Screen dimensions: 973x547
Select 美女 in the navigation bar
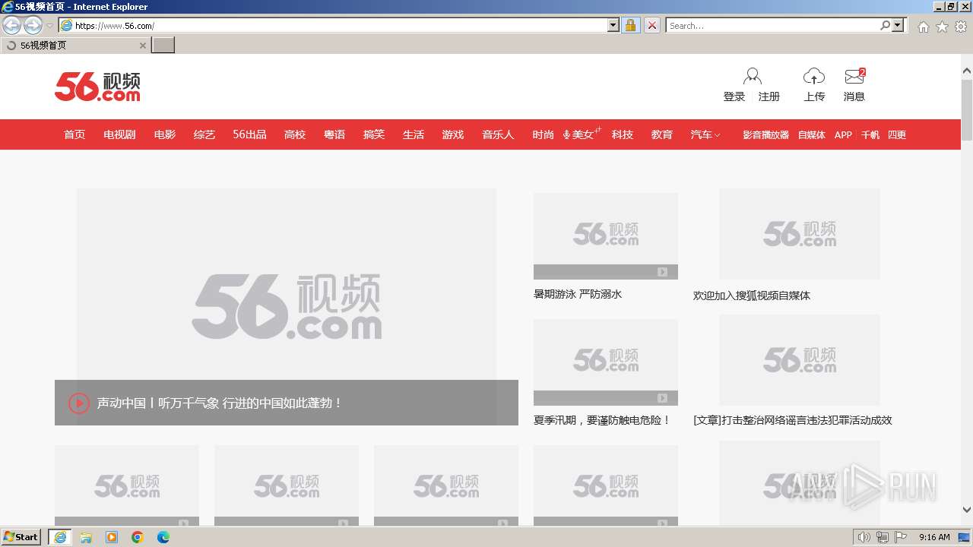point(582,134)
